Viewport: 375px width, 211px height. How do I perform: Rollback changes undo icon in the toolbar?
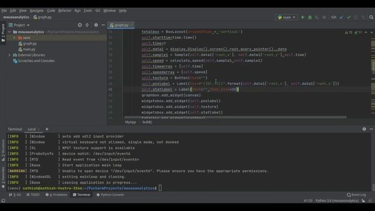pos(363,17)
